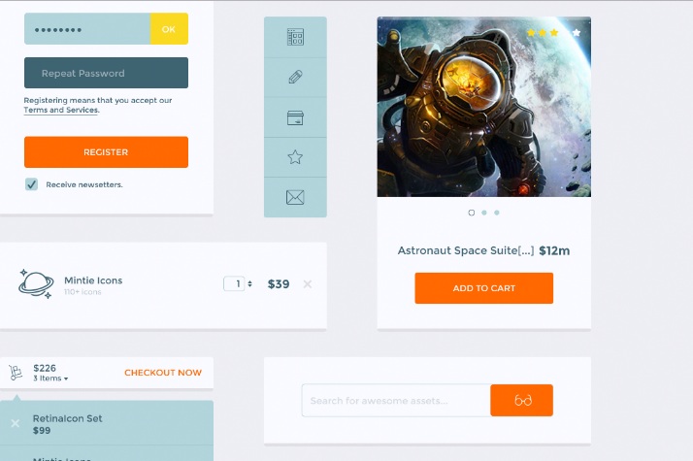Click the Saturn planet Mintie Icons logo
Viewport: 693px width, 461px height.
(x=36, y=283)
